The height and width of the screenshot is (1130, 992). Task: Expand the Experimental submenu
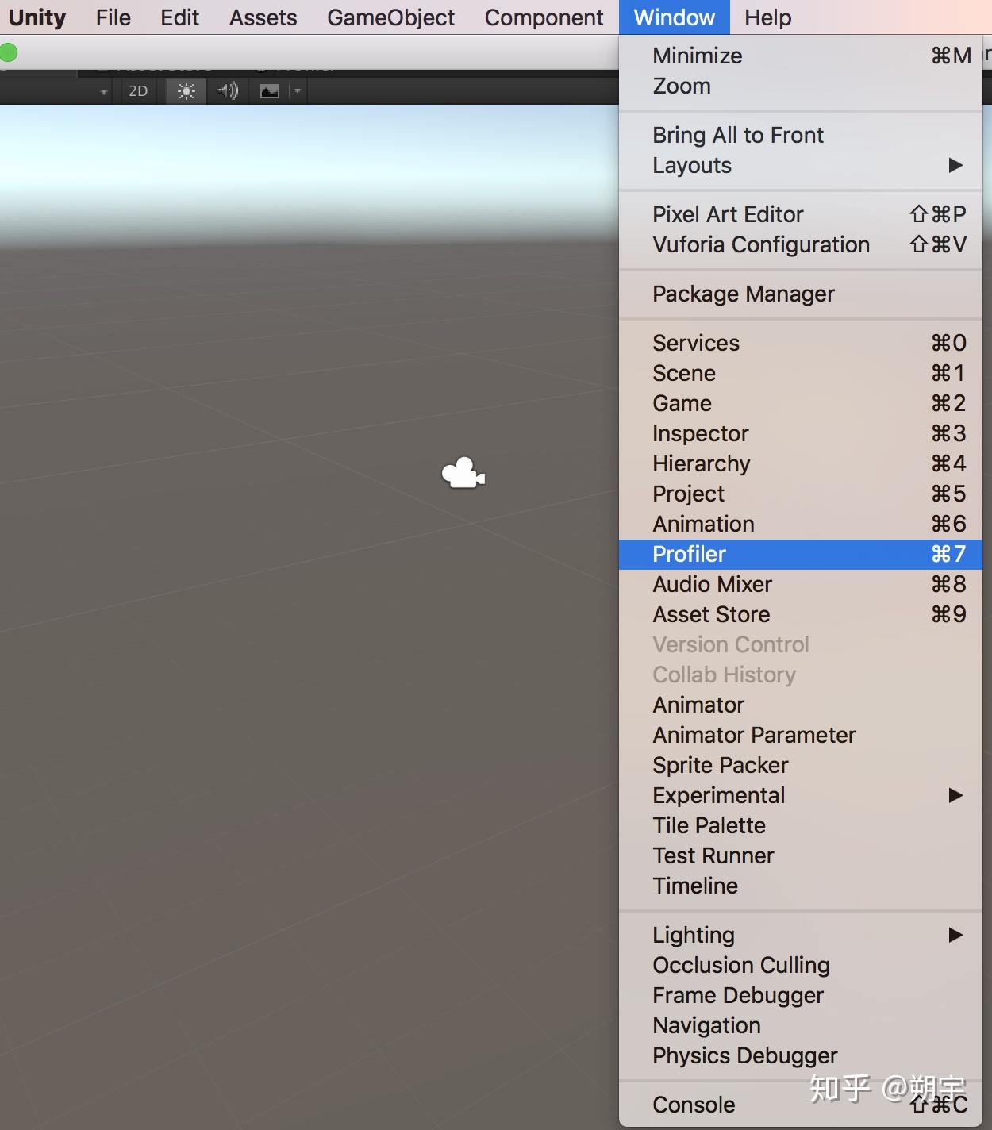tap(801, 795)
